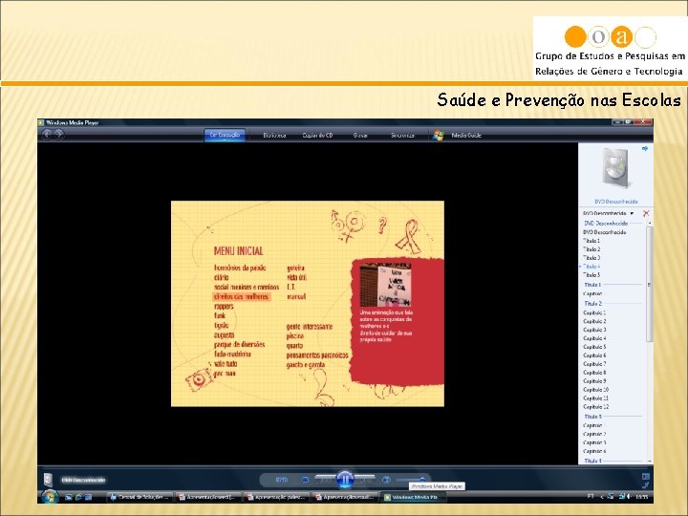Choose 'pensamentos paranoicos' in DVD menu
This screenshot has height=516, width=688.
point(317,355)
